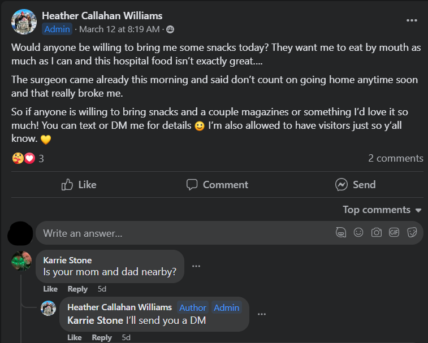Screen dimensions: 428x343
Task: Click the group audience icon beside timestamp
Action: coord(170,29)
